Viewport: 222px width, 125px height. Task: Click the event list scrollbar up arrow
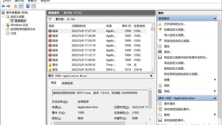coord(153,25)
